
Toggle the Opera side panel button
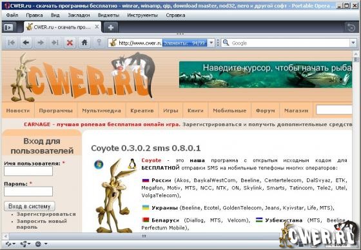(9, 27)
